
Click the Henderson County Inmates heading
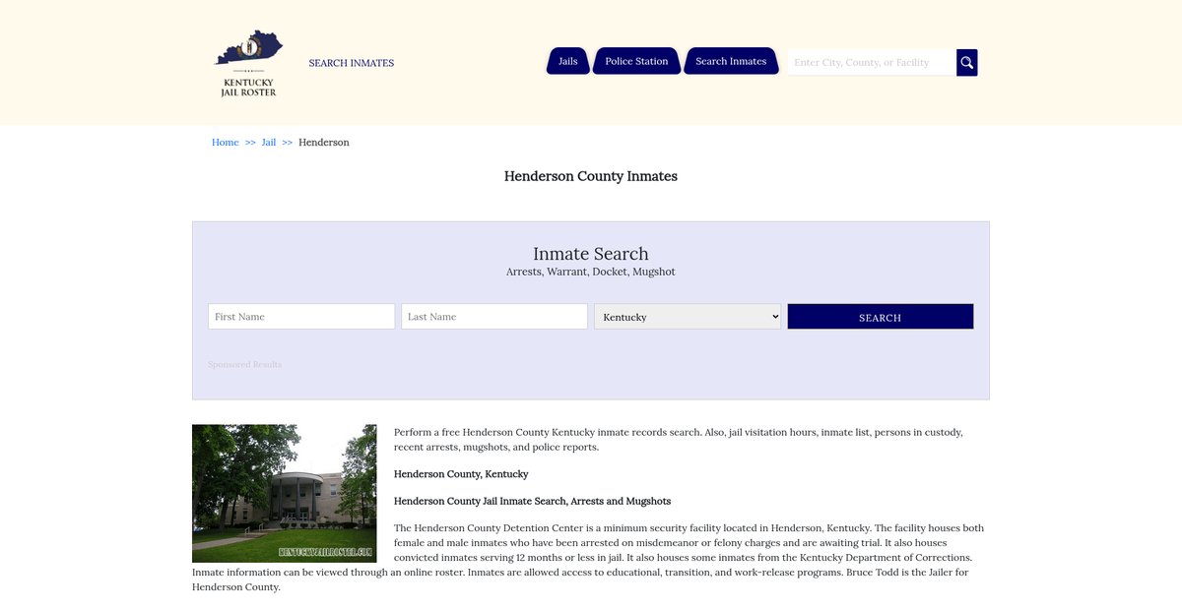(591, 176)
